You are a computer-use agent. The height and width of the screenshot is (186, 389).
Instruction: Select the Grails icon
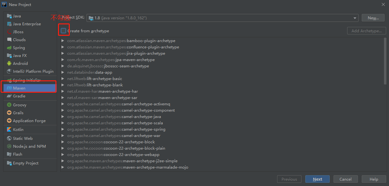(9, 113)
